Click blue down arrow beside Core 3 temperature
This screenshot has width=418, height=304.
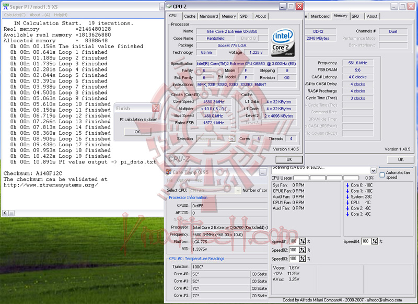pyautogui.click(x=347, y=214)
